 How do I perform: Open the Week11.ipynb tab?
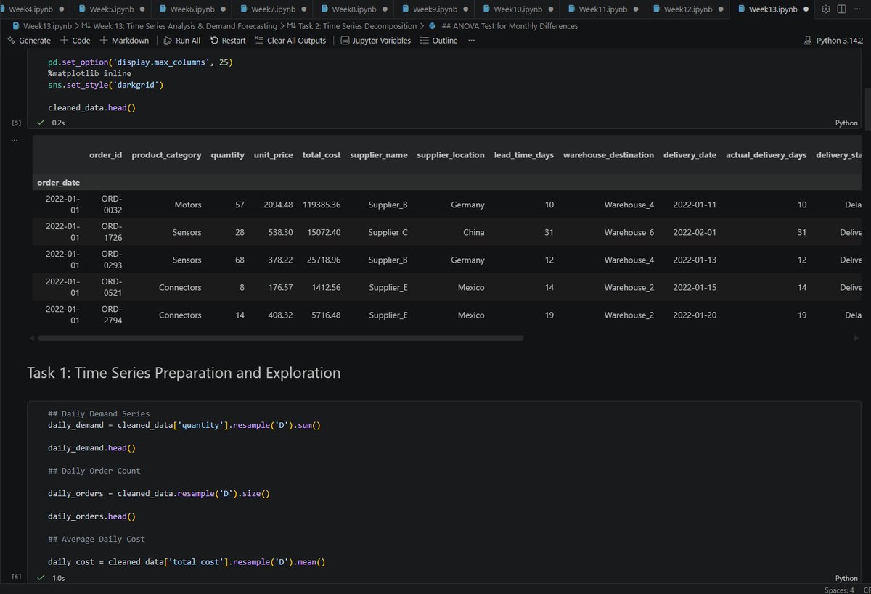click(602, 9)
